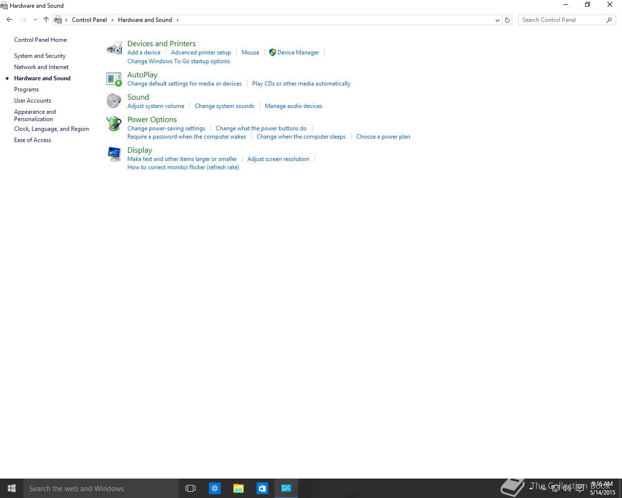Go up one level arrow

tap(46, 20)
